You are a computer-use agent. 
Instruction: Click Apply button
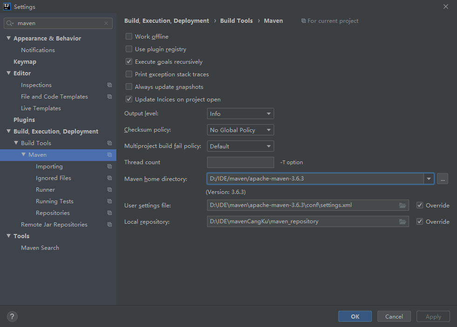[433, 316]
